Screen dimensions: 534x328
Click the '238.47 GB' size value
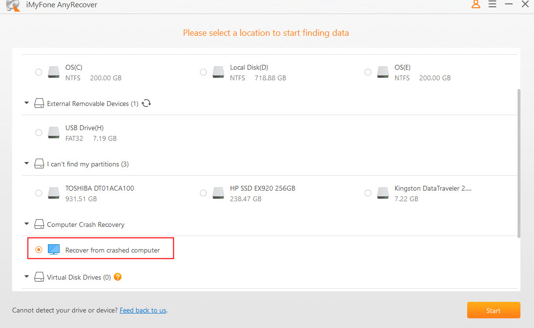[245, 199]
